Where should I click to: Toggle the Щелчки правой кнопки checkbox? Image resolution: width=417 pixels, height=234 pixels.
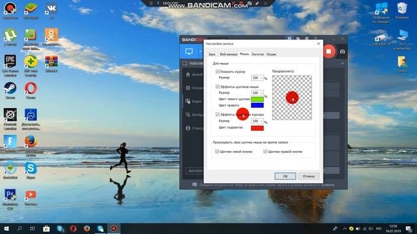pyautogui.click(x=265, y=151)
